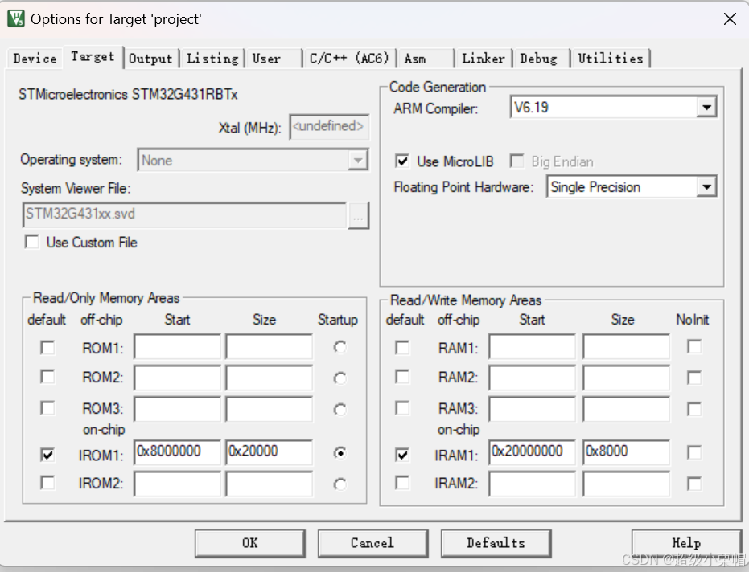Viewport: 749px width, 572px height.
Task: Enable NoInit for IRAM1
Action: click(694, 452)
